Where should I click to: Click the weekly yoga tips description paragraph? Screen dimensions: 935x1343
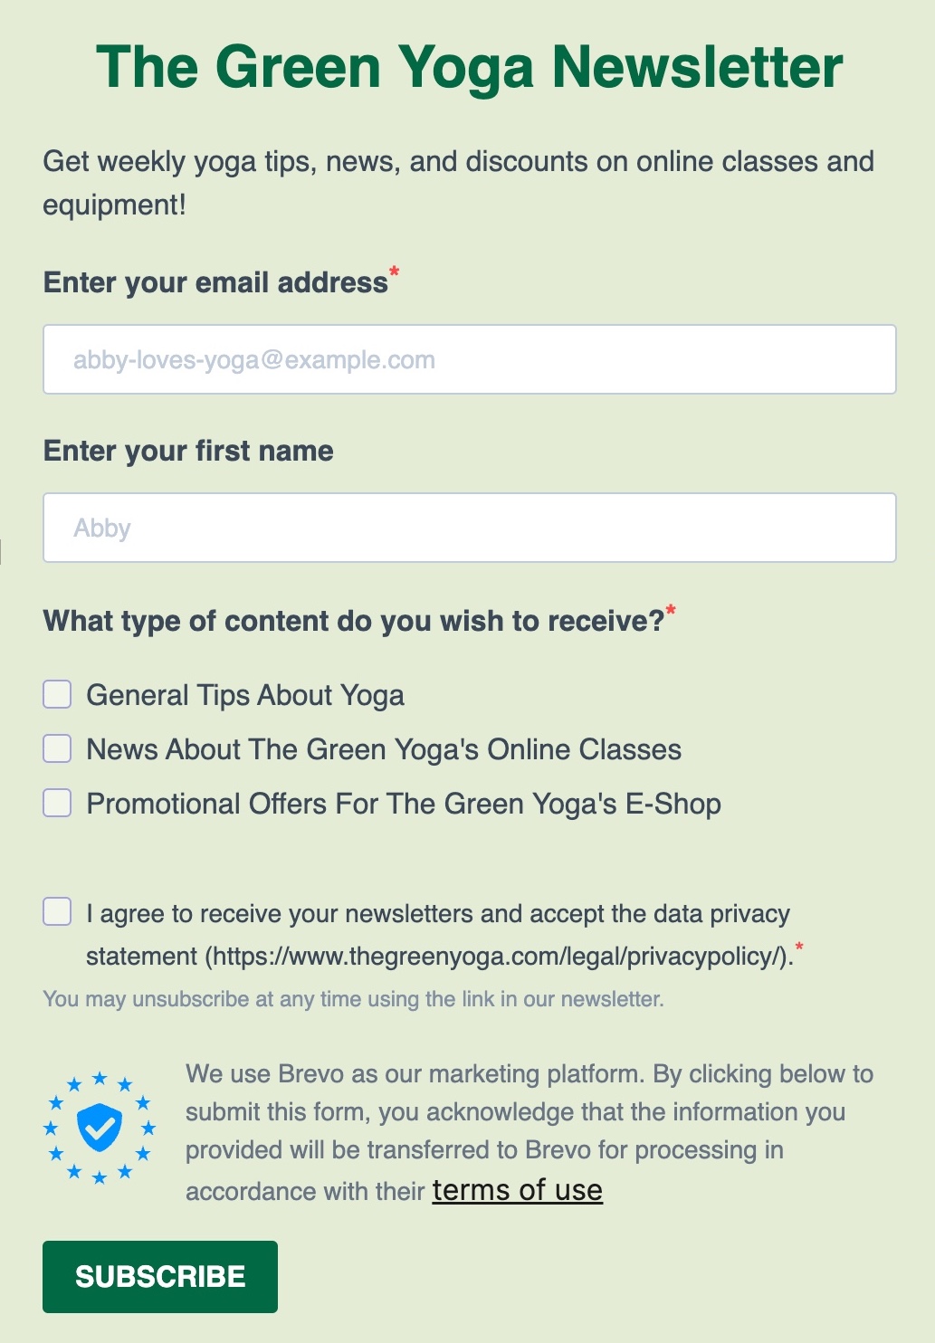point(459,183)
